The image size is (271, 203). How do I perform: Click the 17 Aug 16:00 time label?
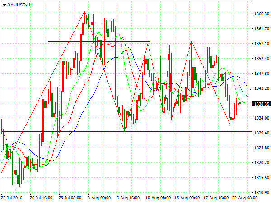point(216,198)
